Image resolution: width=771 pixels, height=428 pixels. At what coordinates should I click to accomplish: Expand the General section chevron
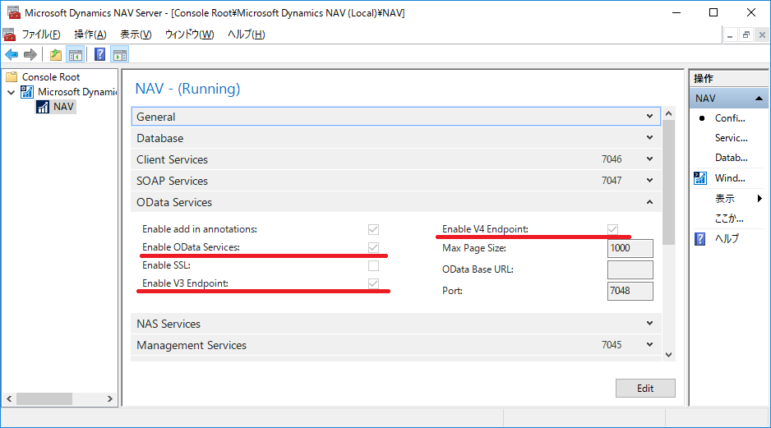[x=649, y=117]
